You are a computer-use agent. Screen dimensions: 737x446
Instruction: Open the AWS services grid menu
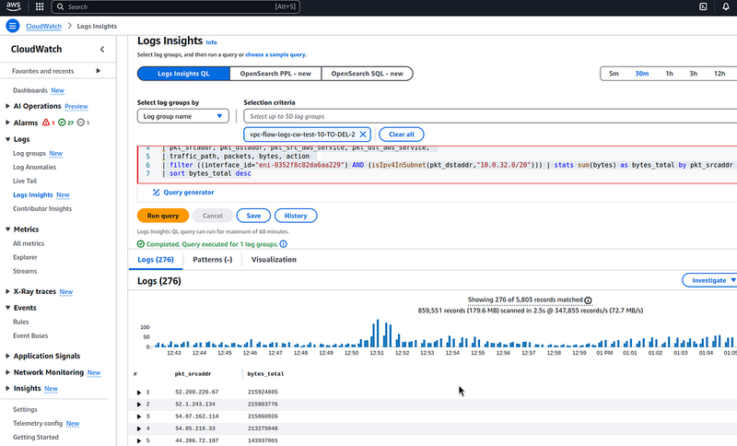tap(40, 6)
